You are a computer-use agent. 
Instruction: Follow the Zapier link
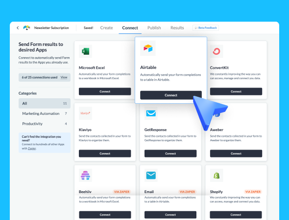[x=32, y=149]
